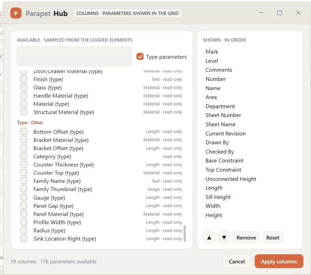Viewport: 311px width, 275px height.
Task: Check Counter Thickness (type) box
Action: pyautogui.click(x=24, y=164)
